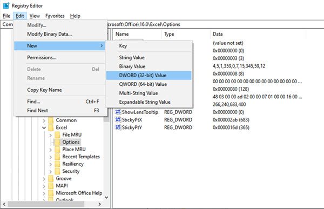
Task: Choose Copy Key Name
Action: 60,90
